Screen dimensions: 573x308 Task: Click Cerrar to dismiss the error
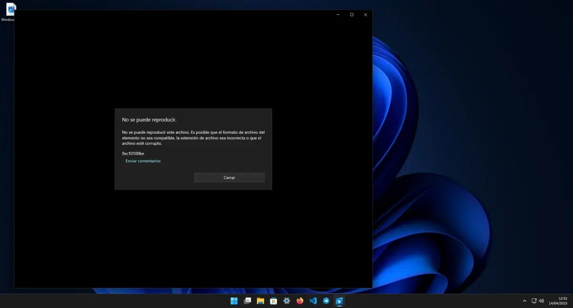(x=229, y=177)
